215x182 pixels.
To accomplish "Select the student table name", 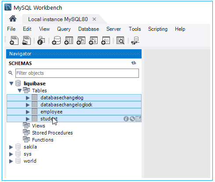I will pyautogui.click(x=49, y=119).
